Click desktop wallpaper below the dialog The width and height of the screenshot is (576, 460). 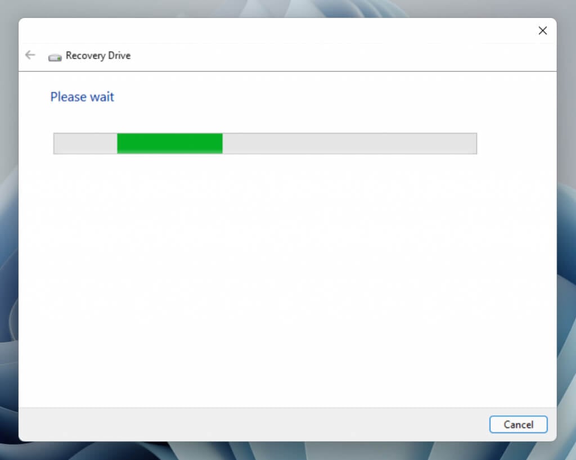286,451
